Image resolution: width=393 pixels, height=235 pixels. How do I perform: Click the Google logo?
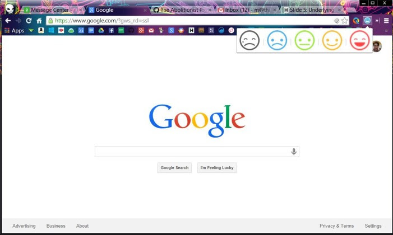[197, 121]
